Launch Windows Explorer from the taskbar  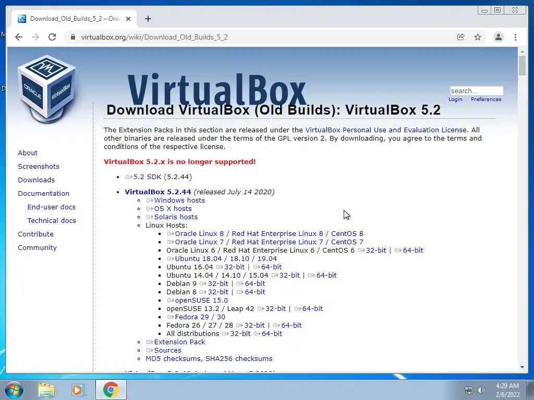click(x=46, y=390)
